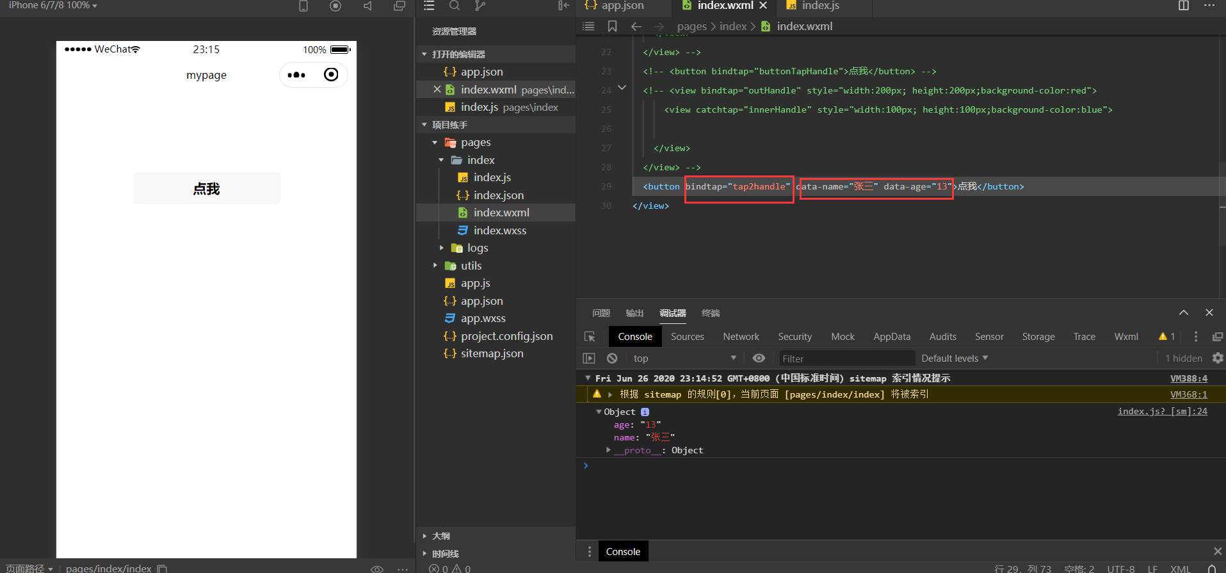This screenshot has width=1226, height=573.
Task: Open the explorer list icon
Action: tap(429, 6)
